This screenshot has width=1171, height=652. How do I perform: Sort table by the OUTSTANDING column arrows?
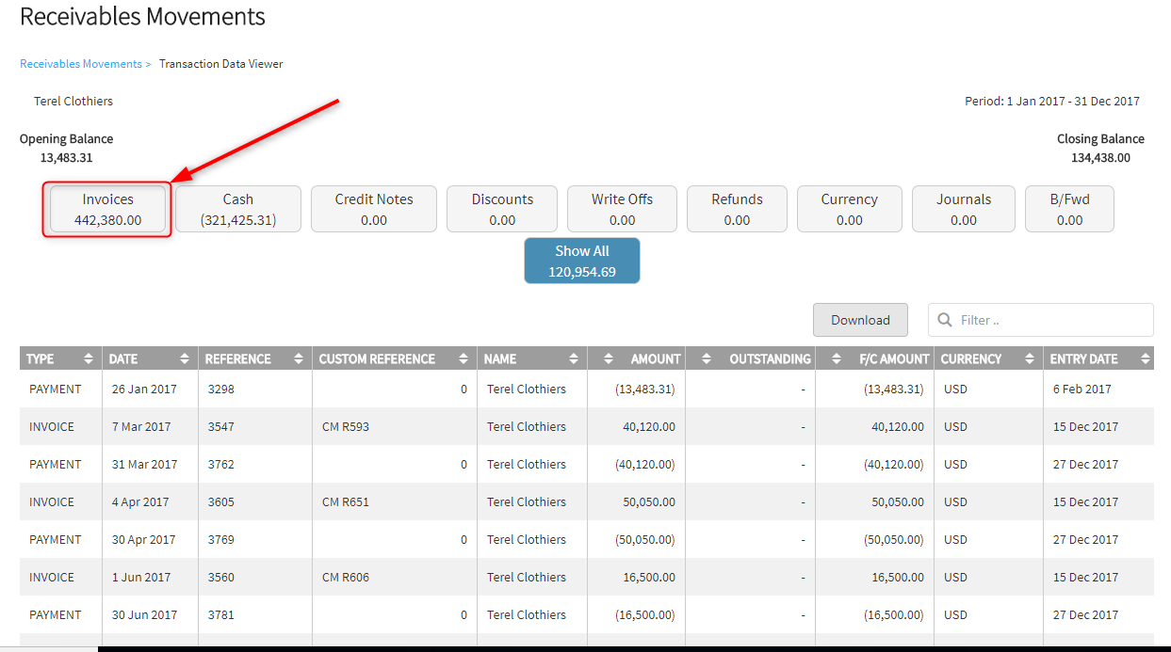[x=707, y=358]
